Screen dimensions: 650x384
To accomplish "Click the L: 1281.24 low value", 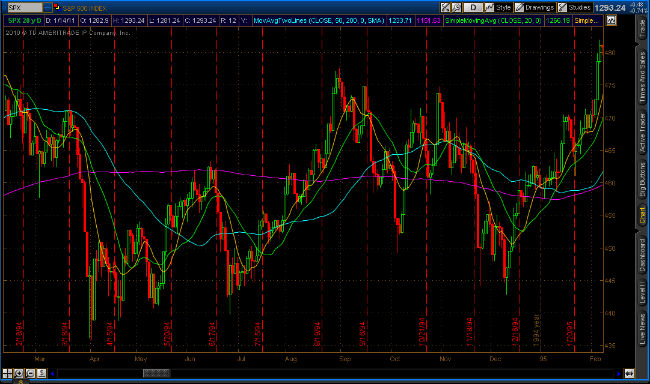I will (165, 20).
